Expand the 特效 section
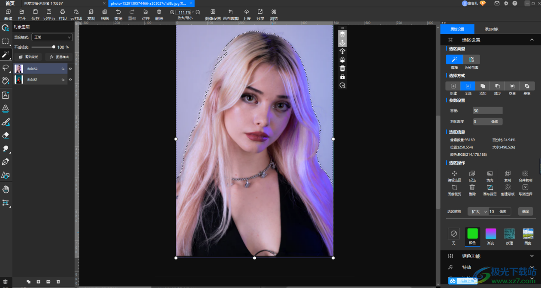The height and width of the screenshot is (288, 541). [x=532, y=267]
